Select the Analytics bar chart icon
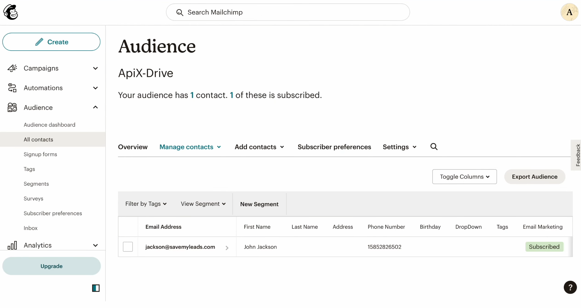The image size is (581, 308). (12, 245)
